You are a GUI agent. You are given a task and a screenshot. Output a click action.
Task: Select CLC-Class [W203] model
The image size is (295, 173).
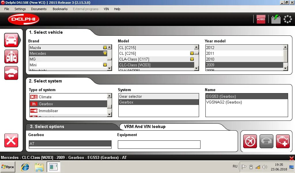coord(156,65)
